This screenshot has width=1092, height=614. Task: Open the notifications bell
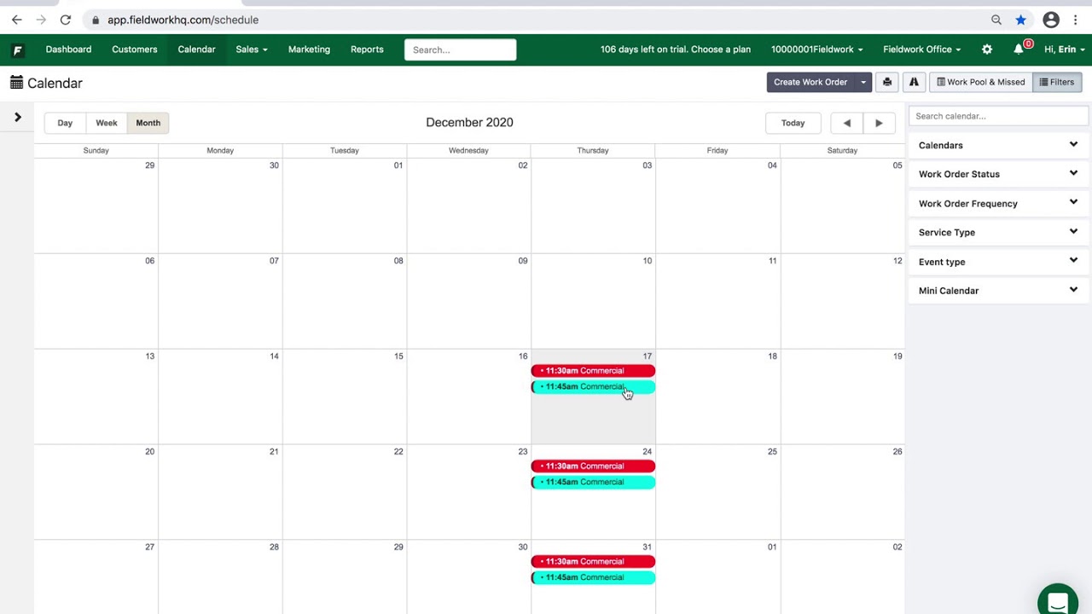pos(1019,49)
